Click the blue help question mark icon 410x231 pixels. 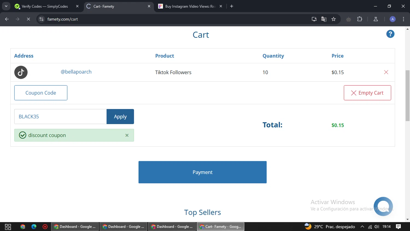tap(390, 34)
